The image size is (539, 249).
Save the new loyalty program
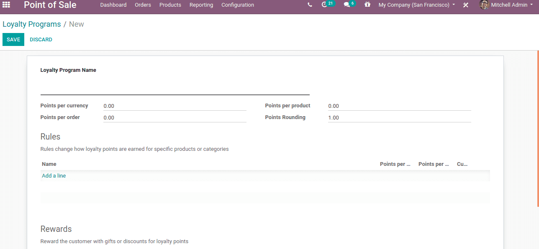pos(13,40)
